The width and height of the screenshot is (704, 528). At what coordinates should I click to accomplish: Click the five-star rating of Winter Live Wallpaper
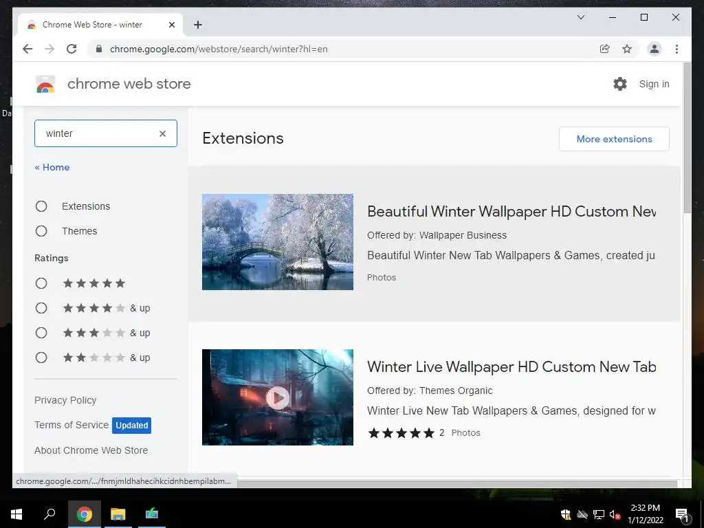pyautogui.click(x=401, y=433)
